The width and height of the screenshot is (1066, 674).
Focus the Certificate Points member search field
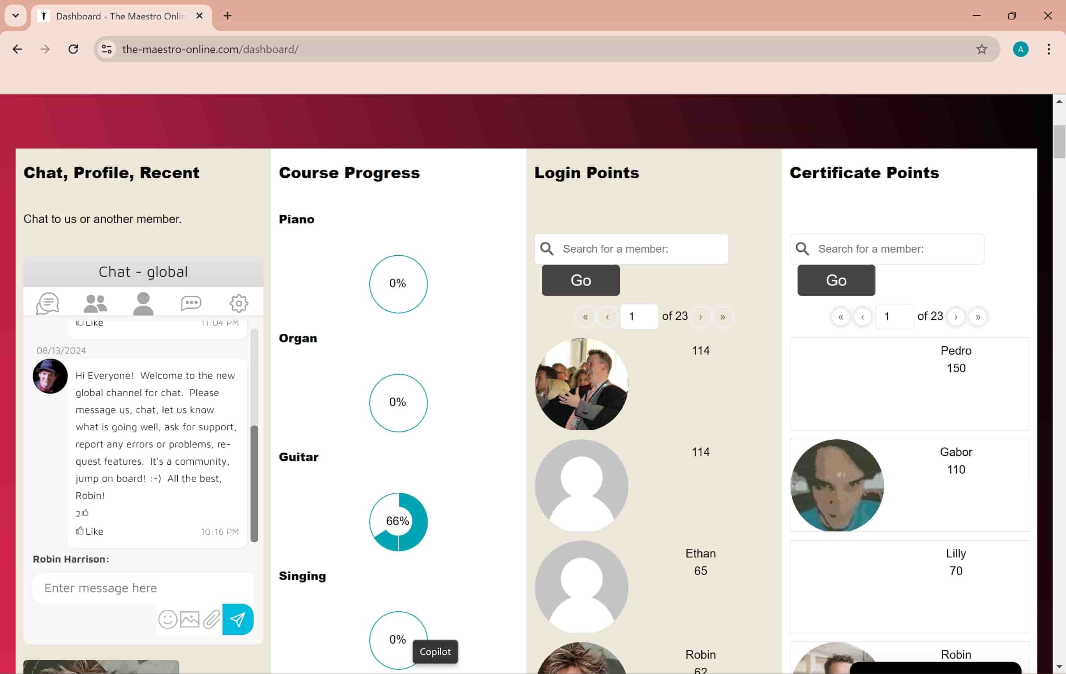[x=887, y=249]
